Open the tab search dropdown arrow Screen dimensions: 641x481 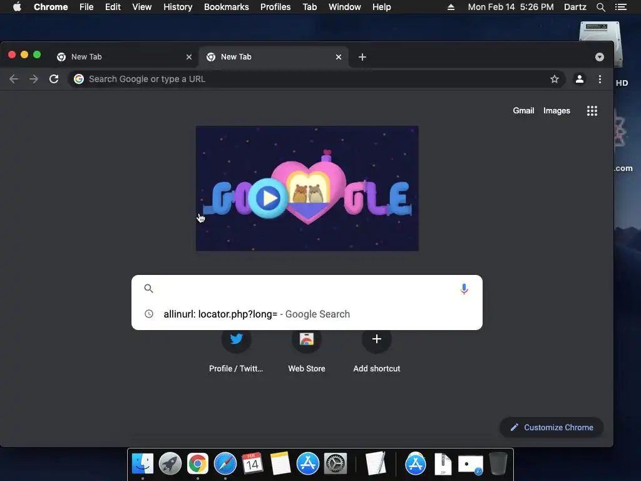pyautogui.click(x=599, y=57)
